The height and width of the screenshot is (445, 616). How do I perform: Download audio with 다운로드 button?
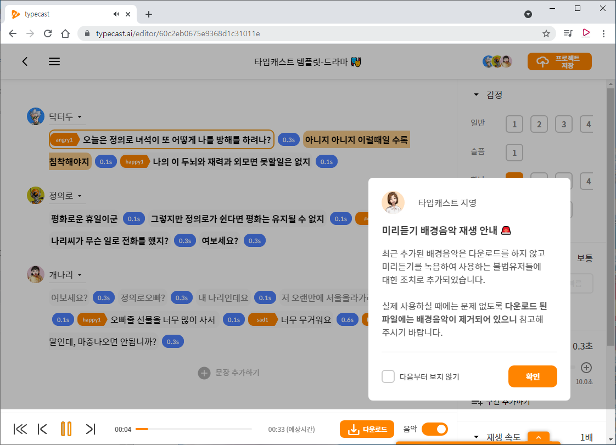367,429
